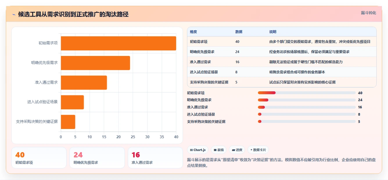Open the stat card showing 24 明确优先级需求
The image size is (388, 180).
pos(97,158)
